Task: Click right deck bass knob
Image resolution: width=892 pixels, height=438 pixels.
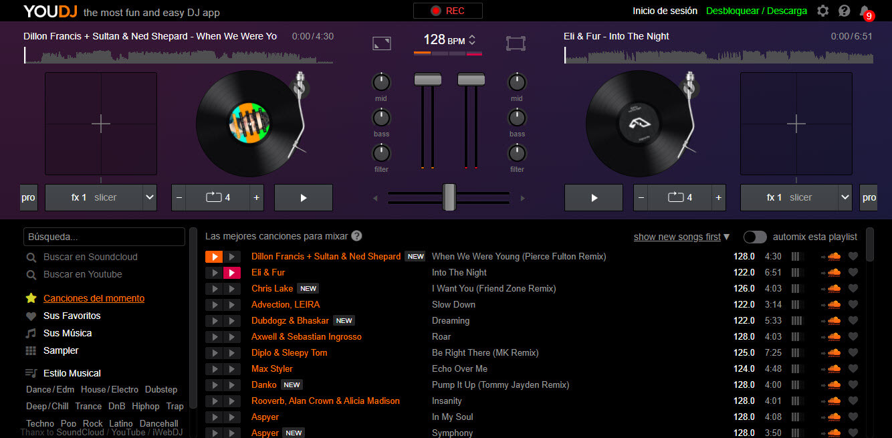Action: (x=517, y=118)
